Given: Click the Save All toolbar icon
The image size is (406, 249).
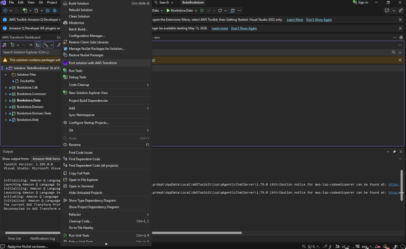Looking at the screenshot, I should pos(55,11).
